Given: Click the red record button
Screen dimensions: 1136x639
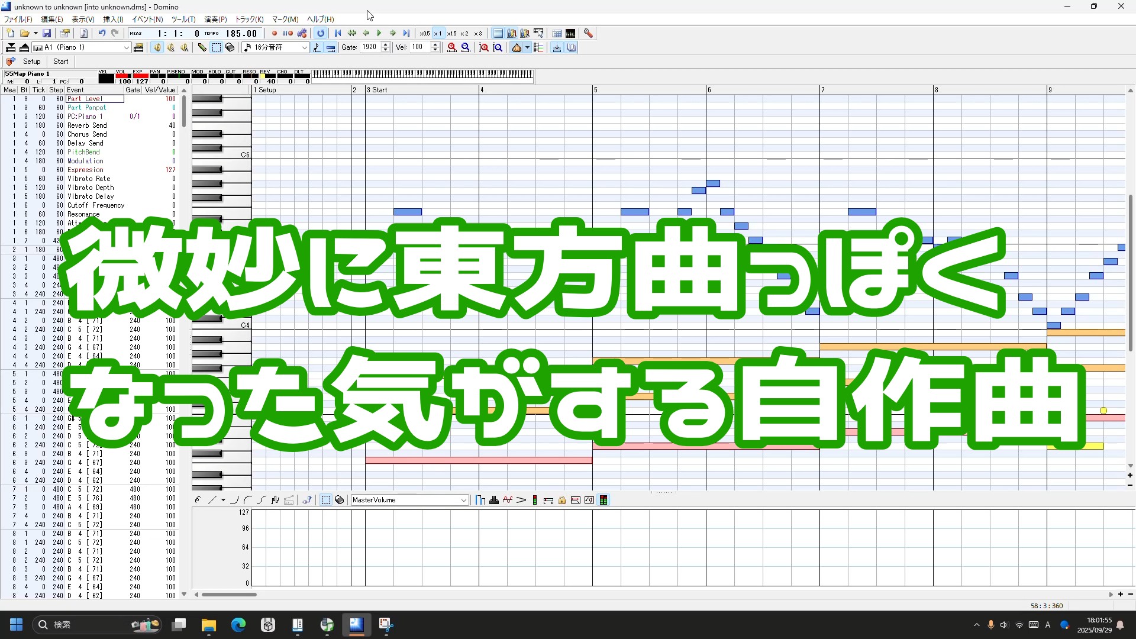Looking at the screenshot, I should pyautogui.click(x=274, y=33).
